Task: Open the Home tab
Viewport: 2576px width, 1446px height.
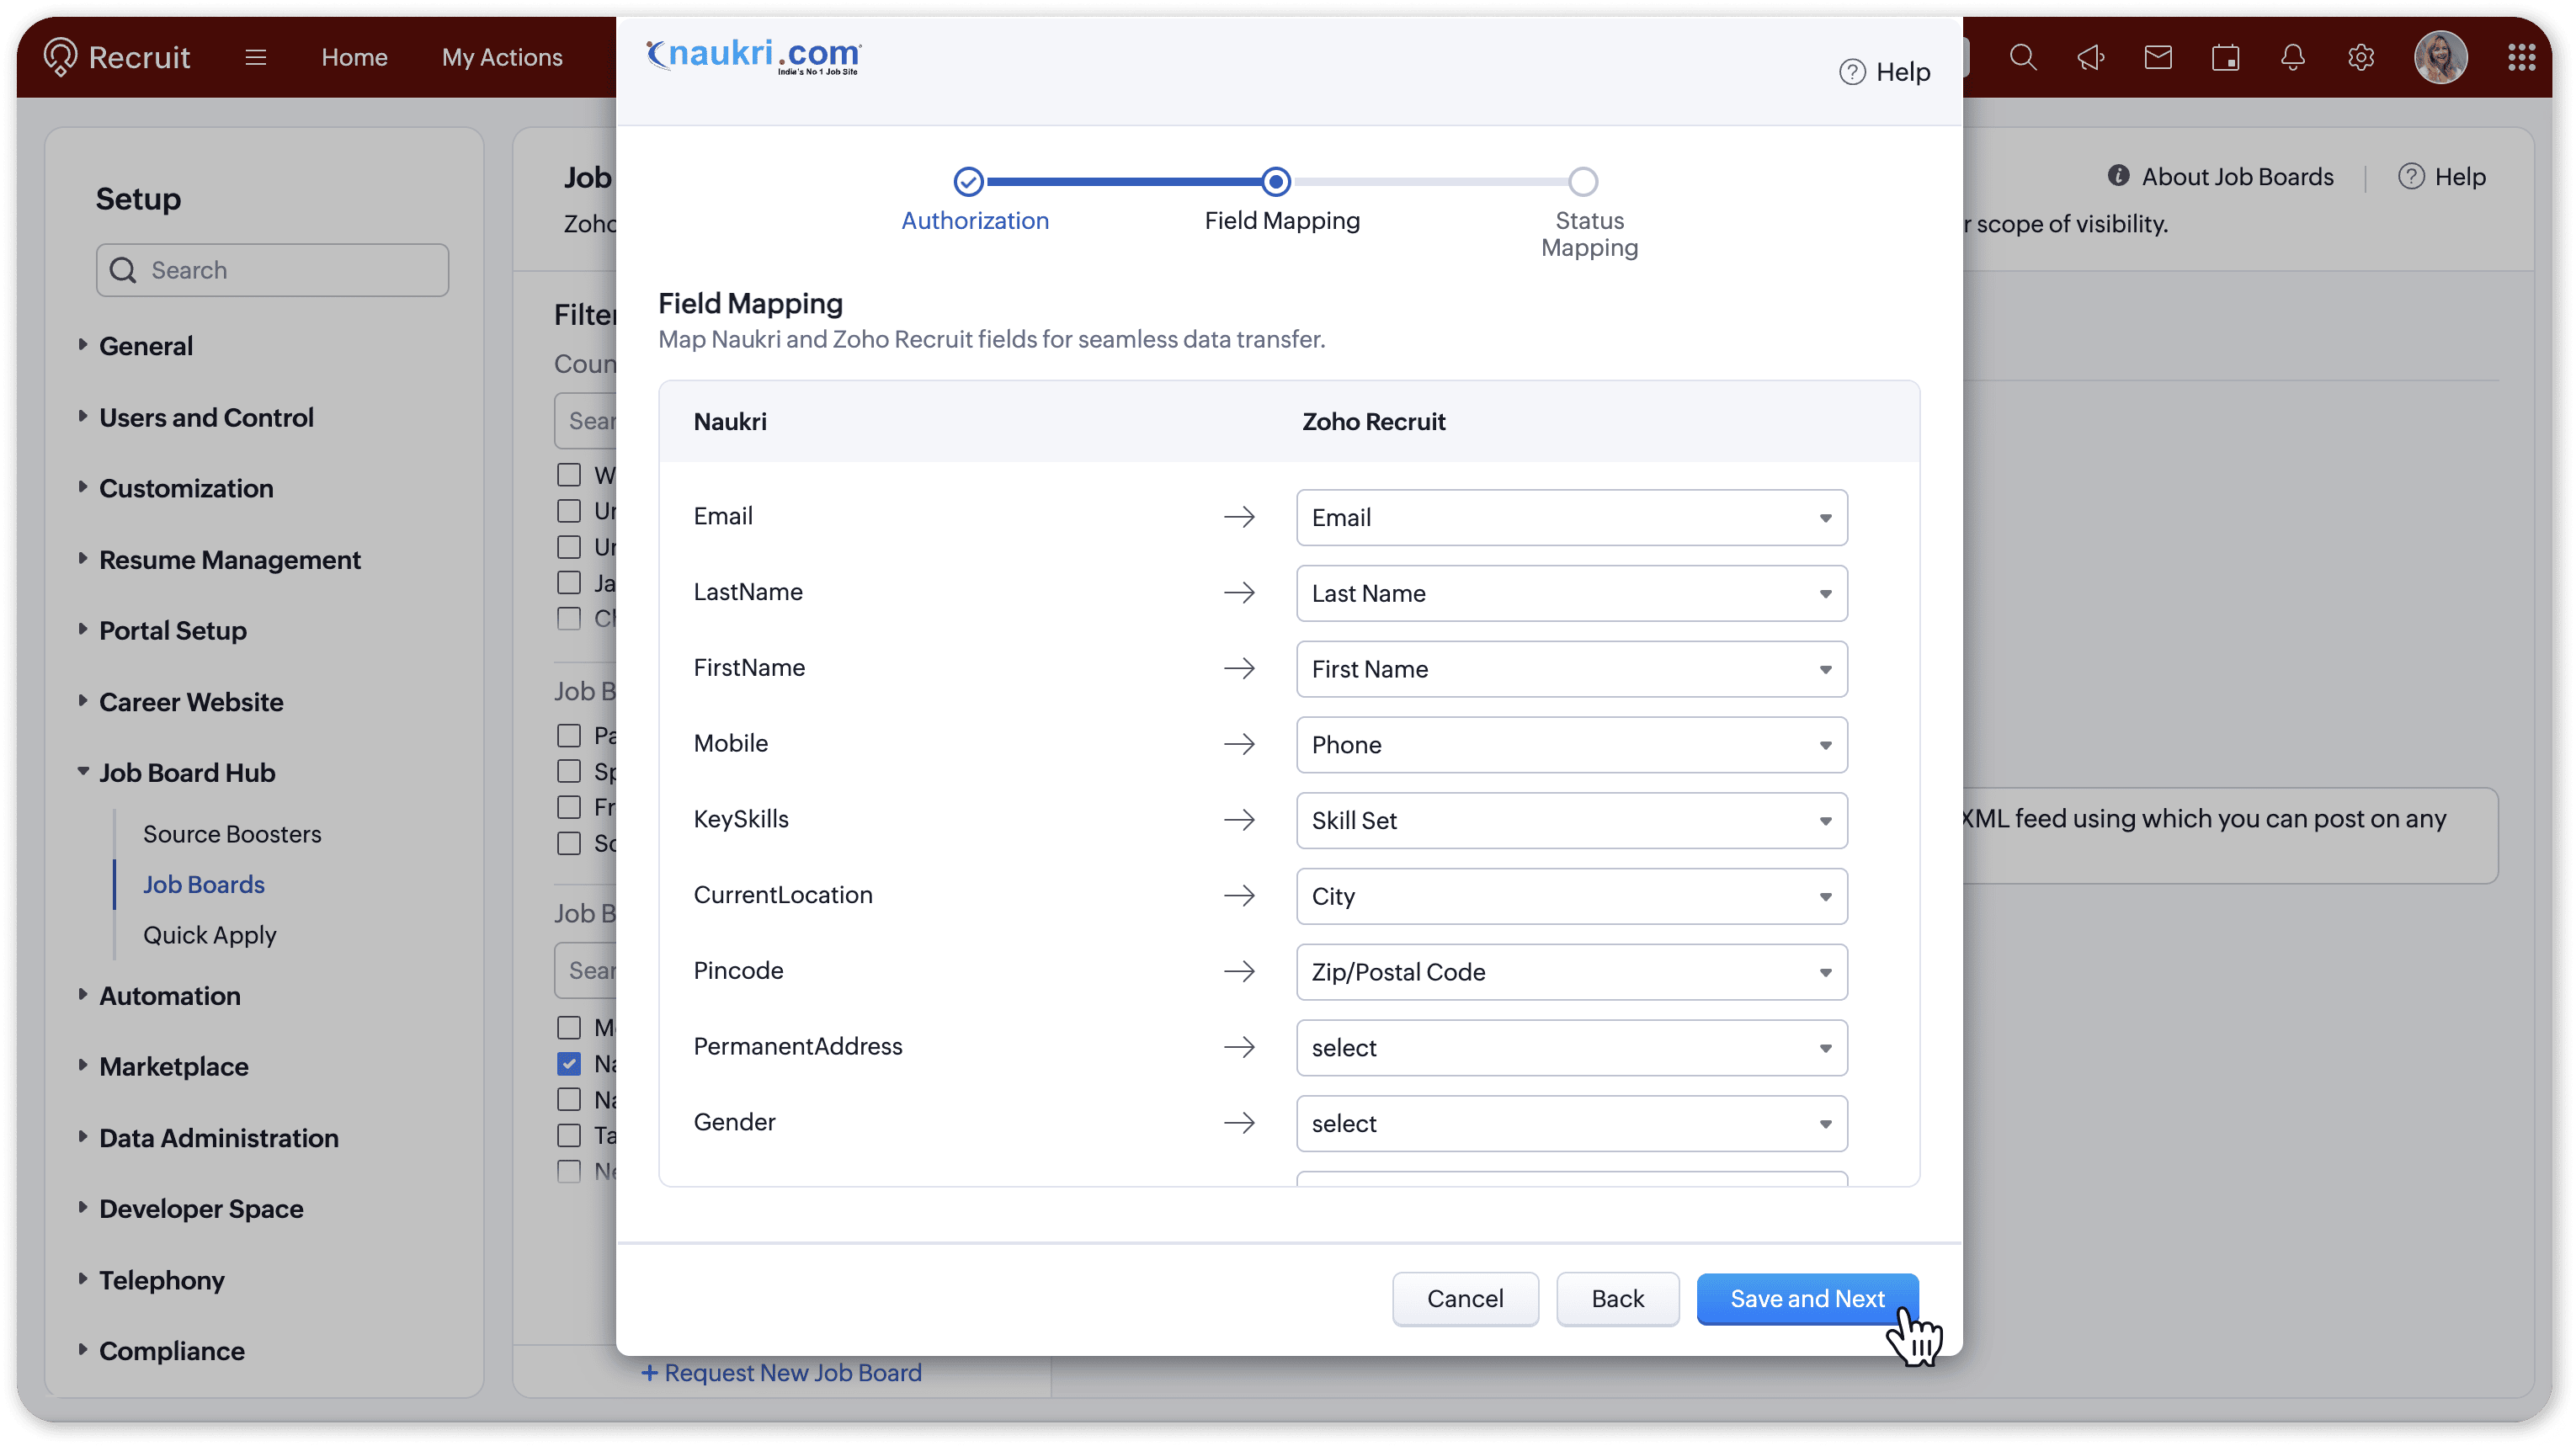Action: [x=354, y=58]
